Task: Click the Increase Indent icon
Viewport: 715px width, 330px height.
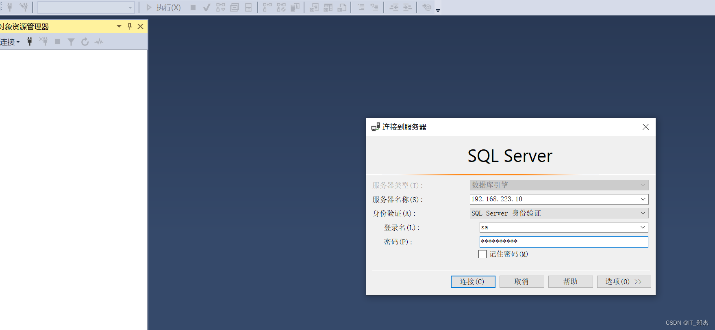Action: pyautogui.click(x=407, y=7)
